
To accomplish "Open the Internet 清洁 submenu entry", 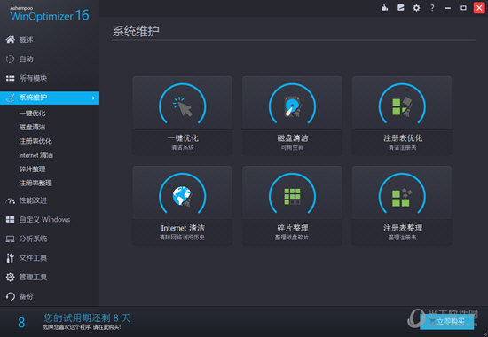I will click(x=35, y=155).
